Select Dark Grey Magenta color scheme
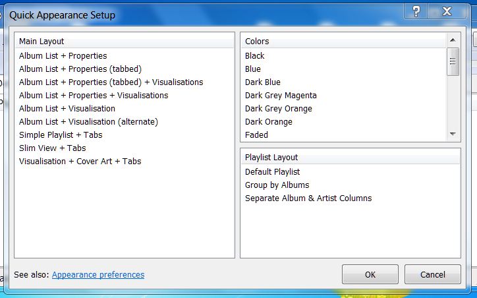Image resolution: width=477 pixels, height=298 pixels. point(281,96)
